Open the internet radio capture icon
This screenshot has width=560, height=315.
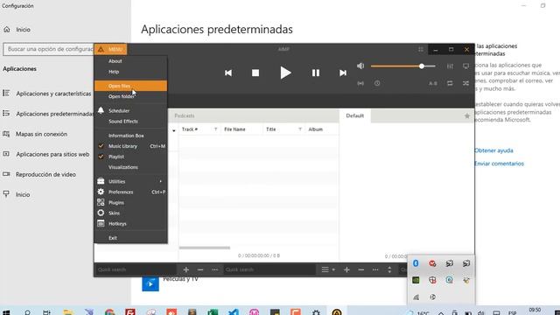(x=360, y=83)
